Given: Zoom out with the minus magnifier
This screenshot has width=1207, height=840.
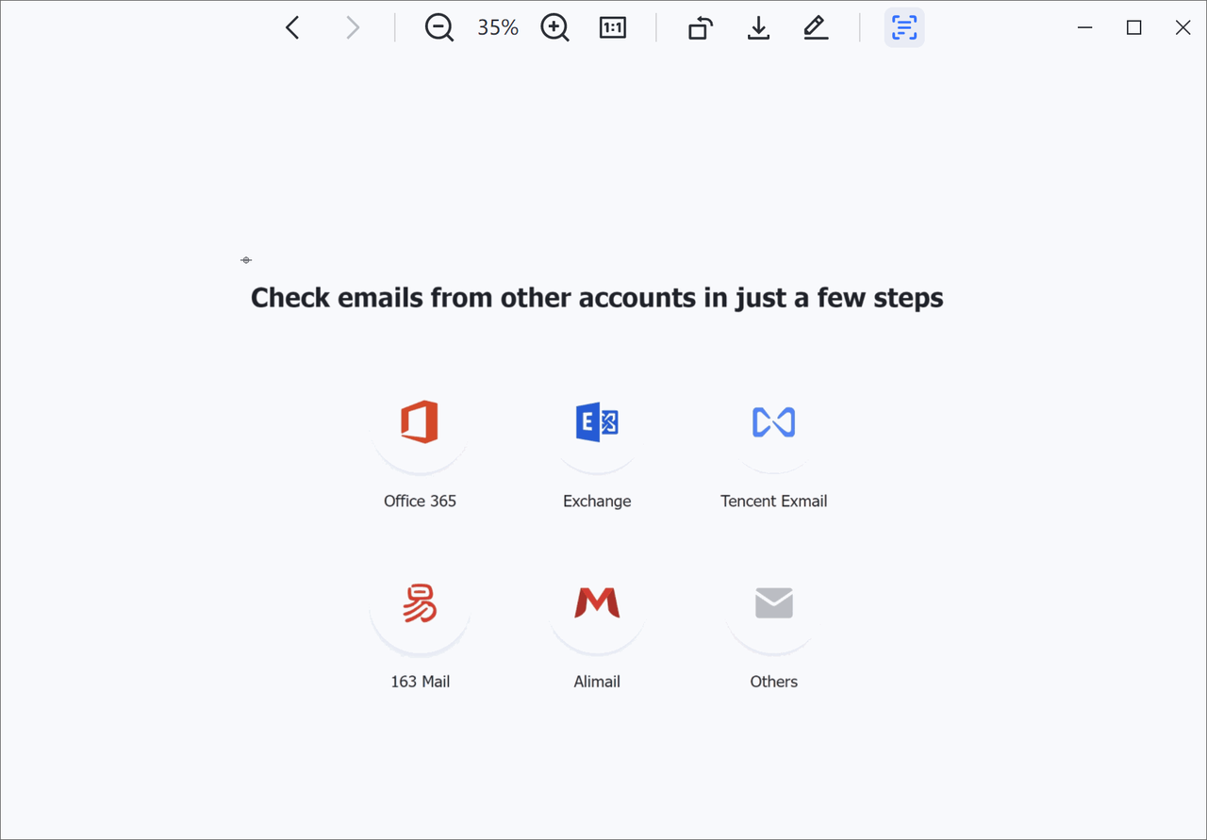Looking at the screenshot, I should [438, 28].
